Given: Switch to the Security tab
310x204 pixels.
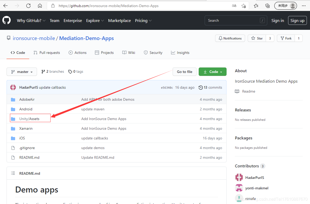Looking at the screenshot, I should (x=153, y=53).
